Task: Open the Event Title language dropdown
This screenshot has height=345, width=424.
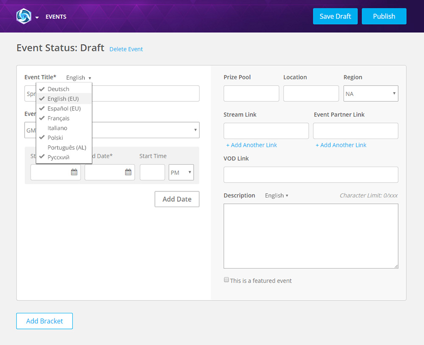Action: (x=78, y=78)
